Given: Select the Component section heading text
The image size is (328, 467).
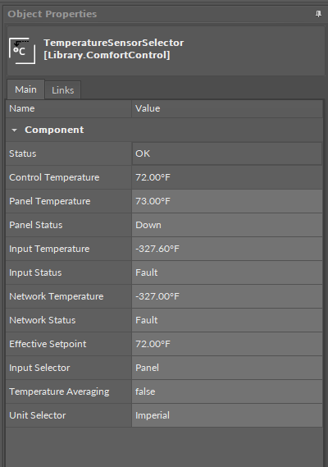Looking at the screenshot, I should [54, 130].
